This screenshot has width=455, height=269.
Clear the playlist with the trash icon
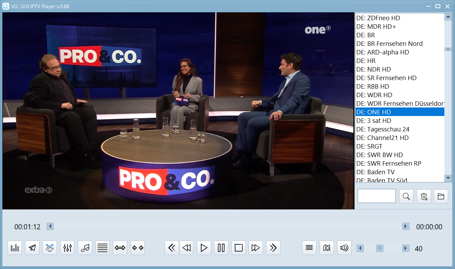[x=424, y=196]
